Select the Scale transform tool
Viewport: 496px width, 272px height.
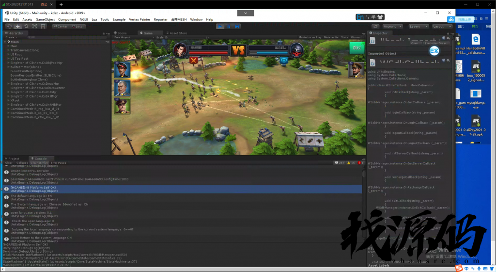tap(35, 26)
